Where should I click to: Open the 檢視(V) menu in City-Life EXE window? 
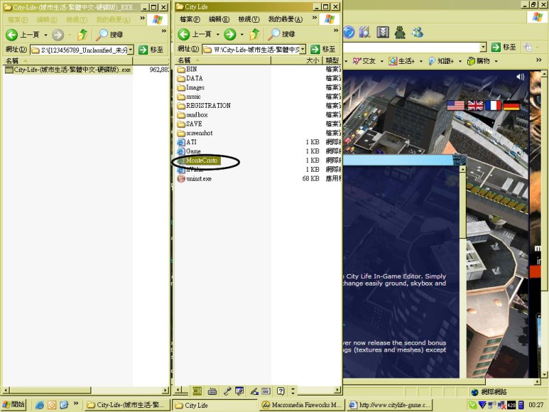[x=77, y=20]
